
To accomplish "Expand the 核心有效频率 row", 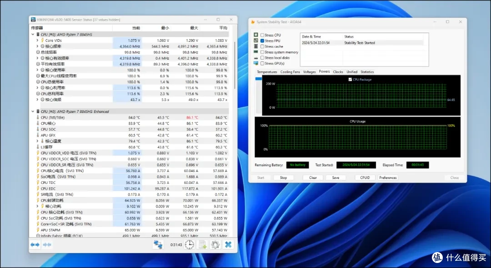I will tap(37, 58).
